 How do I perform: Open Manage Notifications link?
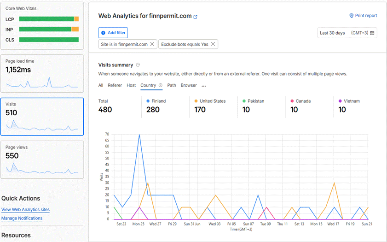[22, 218]
